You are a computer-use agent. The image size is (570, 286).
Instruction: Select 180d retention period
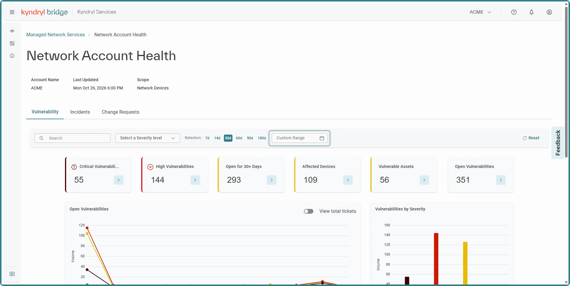pyautogui.click(x=262, y=138)
